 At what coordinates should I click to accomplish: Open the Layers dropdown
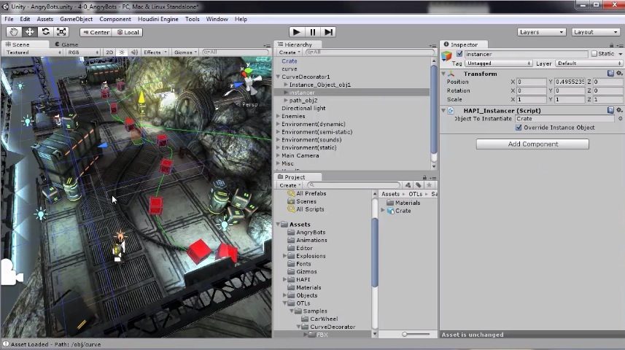click(541, 32)
